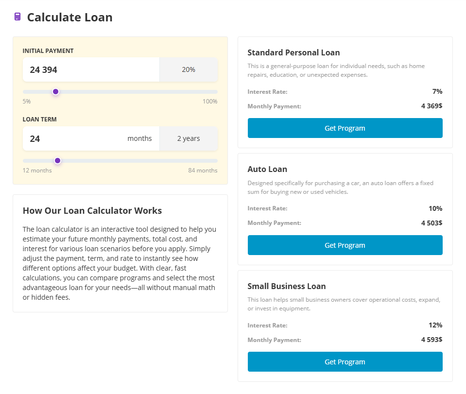Select the Auto Loan heading

click(x=267, y=170)
